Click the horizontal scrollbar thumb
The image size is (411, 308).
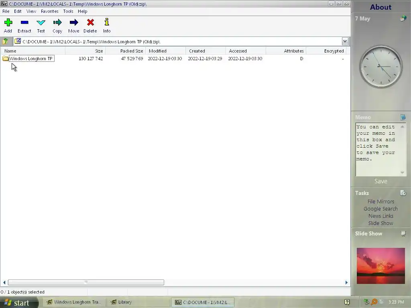[x=86, y=282]
